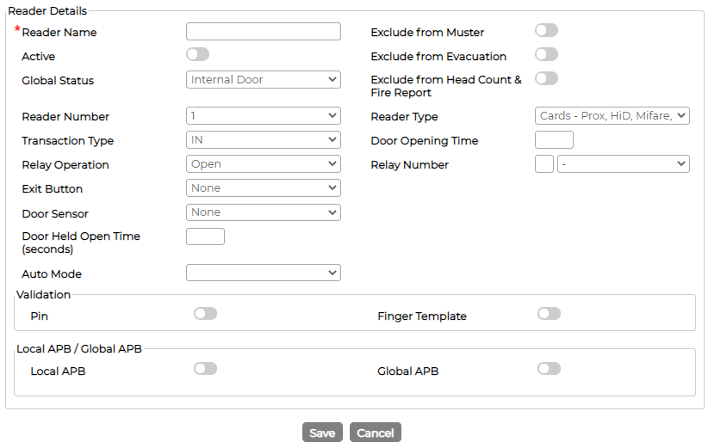Open the Reader Type dropdown

pyautogui.click(x=612, y=116)
